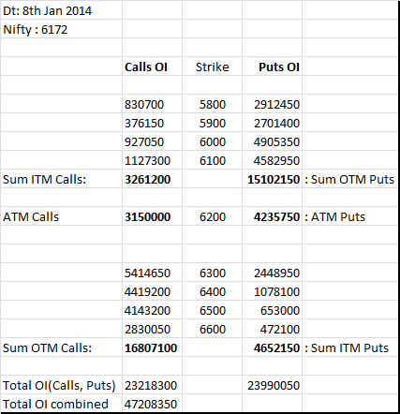The width and height of the screenshot is (400, 414).
Task: Click the 'Nifty : 6172' cell
Action: coord(61,29)
